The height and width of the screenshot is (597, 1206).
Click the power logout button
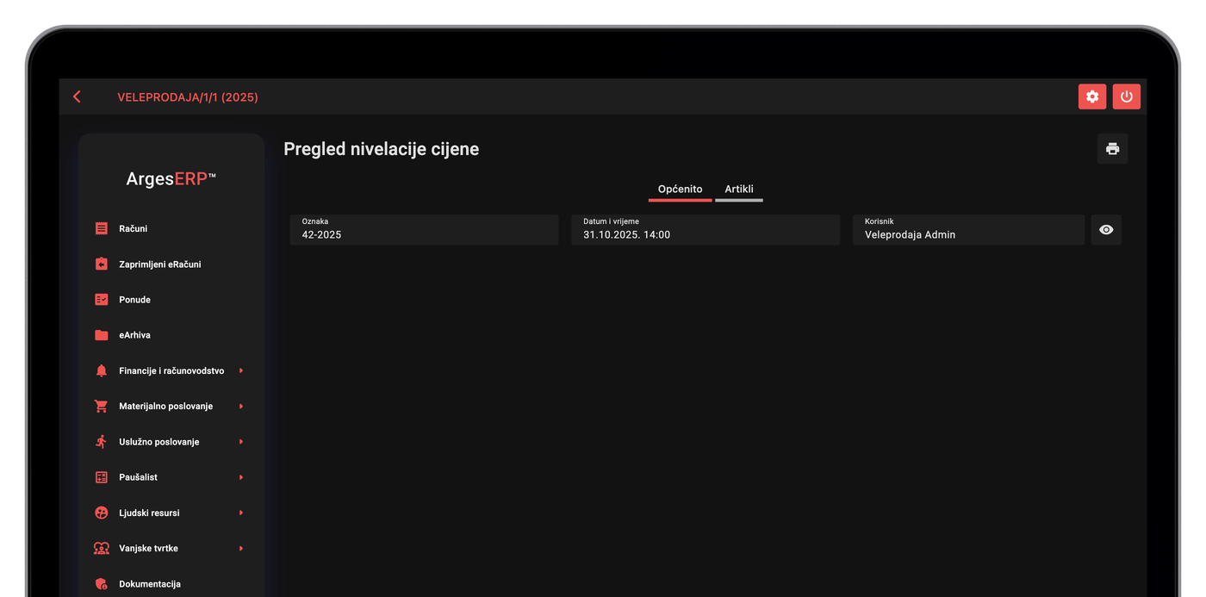point(1126,96)
